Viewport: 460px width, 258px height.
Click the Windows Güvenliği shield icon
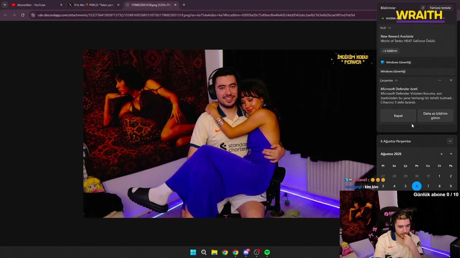383,62
